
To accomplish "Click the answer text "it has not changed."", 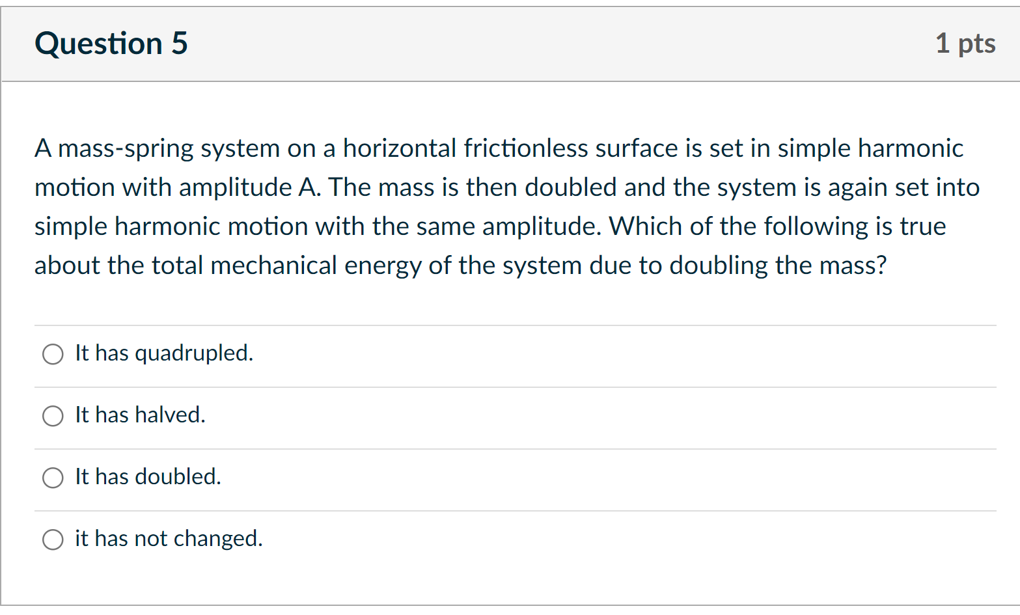I will tap(169, 539).
